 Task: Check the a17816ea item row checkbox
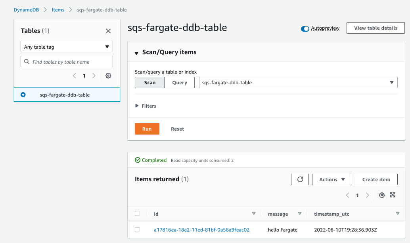137,230
